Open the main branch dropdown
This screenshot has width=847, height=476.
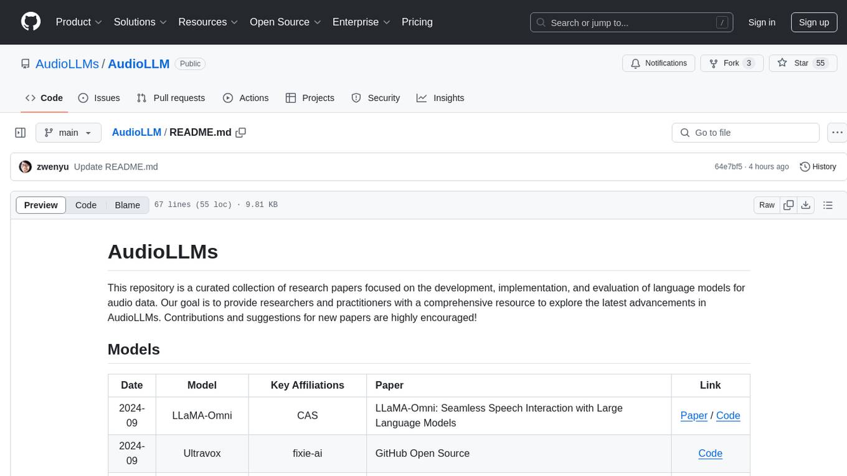point(69,133)
